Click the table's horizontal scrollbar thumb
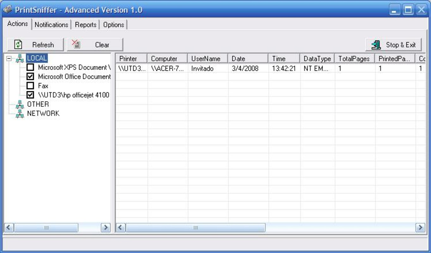431x253 pixels. [x=195, y=227]
